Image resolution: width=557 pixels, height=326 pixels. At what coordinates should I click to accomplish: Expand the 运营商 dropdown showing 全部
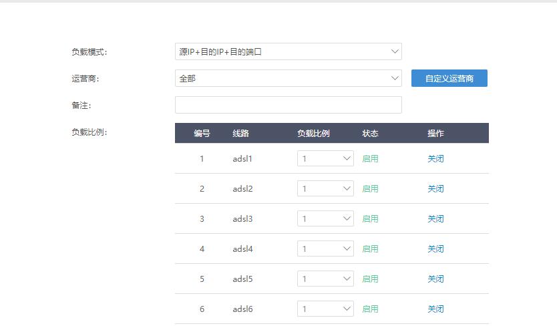(288, 78)
